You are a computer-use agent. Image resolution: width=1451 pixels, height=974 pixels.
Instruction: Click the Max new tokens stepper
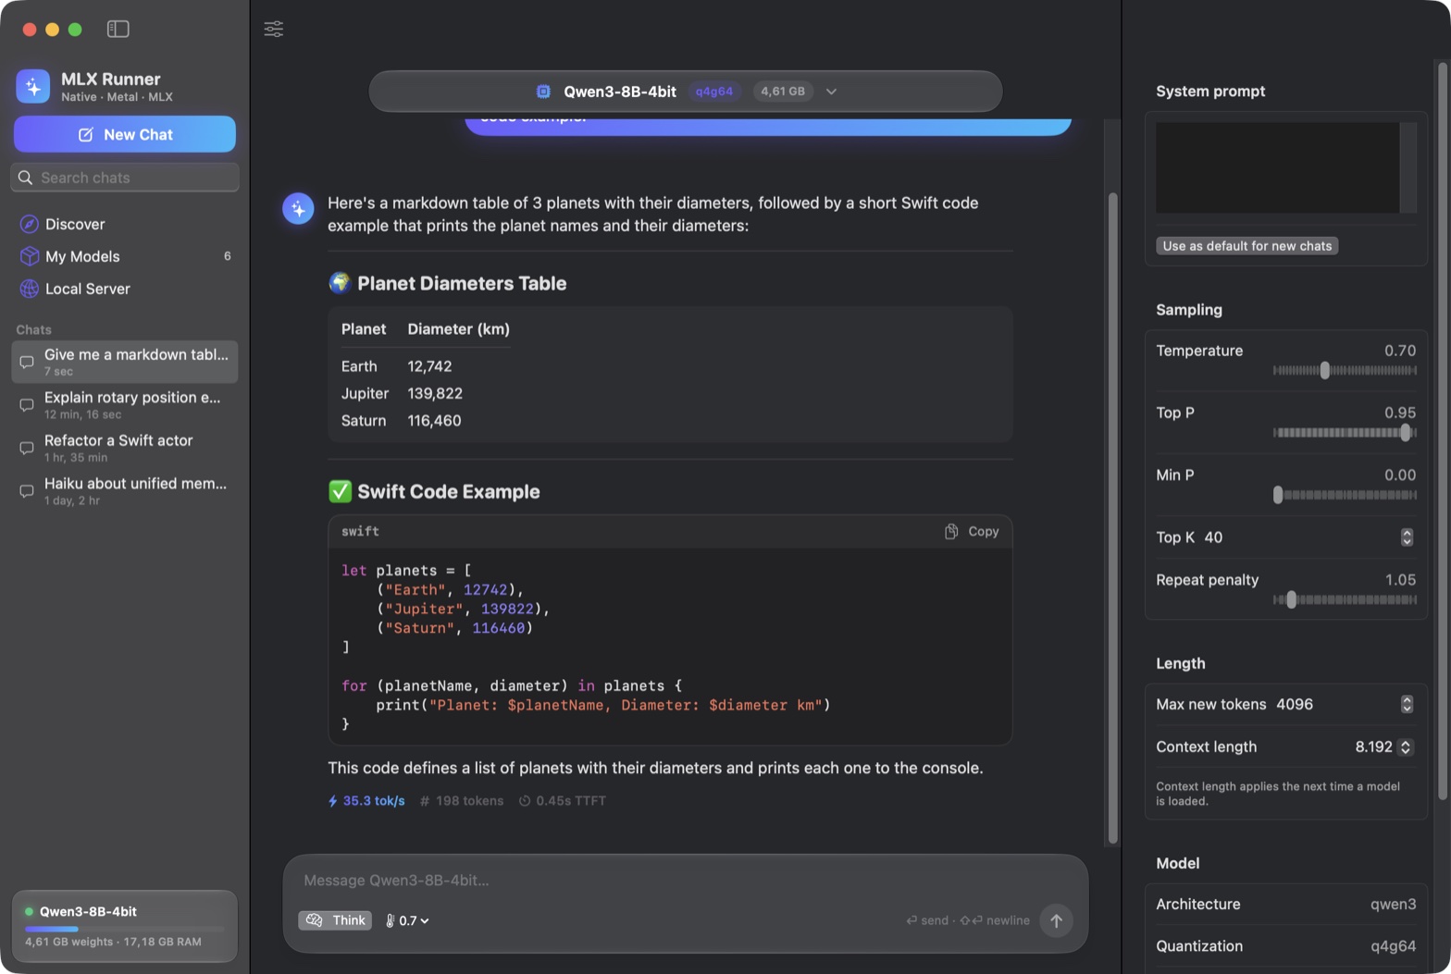(1407, 704)
